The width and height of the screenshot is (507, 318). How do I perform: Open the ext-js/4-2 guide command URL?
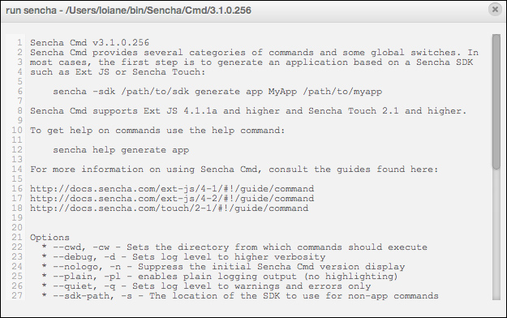[x=172, y=198]
